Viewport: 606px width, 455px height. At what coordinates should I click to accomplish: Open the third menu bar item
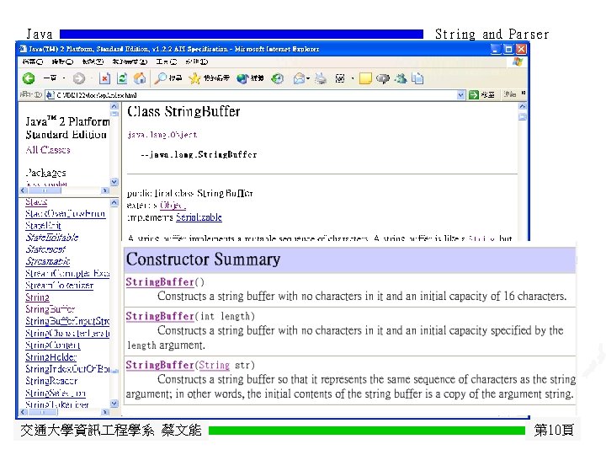(93, 62)
